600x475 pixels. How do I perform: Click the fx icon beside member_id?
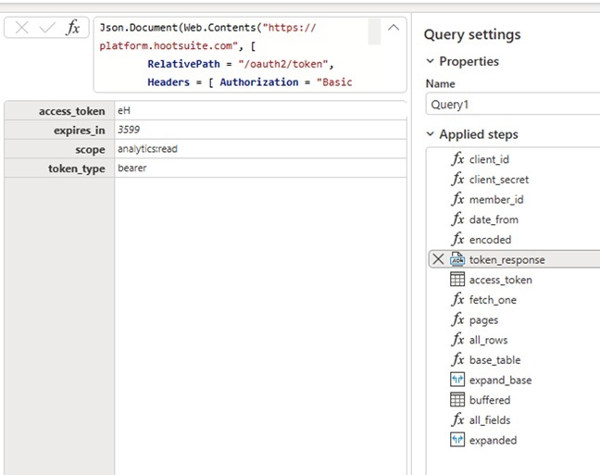(457, 199)
